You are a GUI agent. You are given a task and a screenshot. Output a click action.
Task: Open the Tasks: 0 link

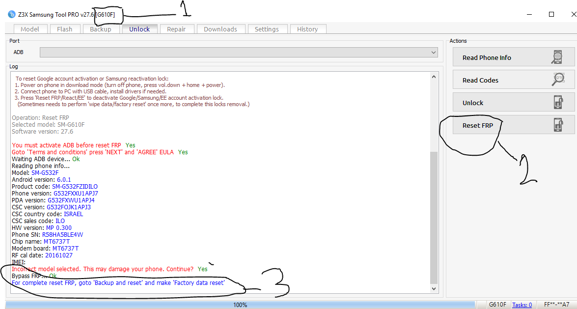coord(522,305)
